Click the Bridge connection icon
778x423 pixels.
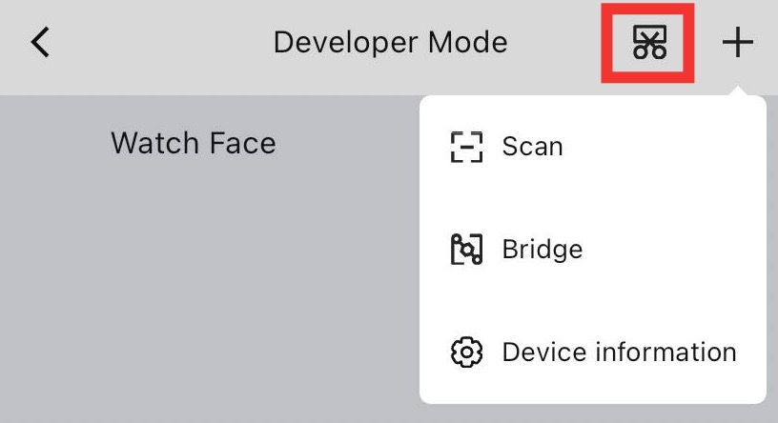(466, 250)
